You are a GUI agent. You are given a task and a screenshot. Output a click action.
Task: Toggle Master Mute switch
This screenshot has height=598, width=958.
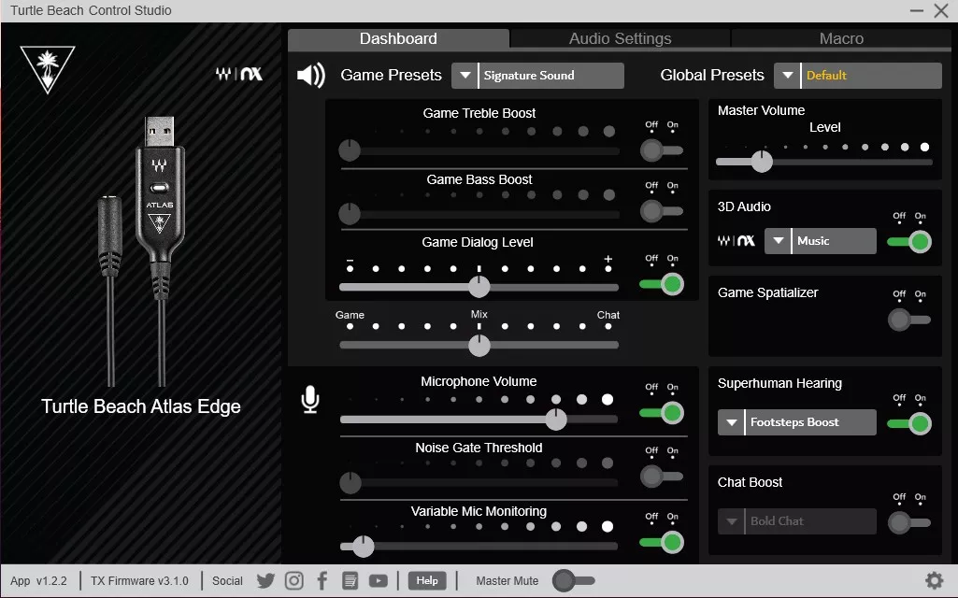coord(573,581)
